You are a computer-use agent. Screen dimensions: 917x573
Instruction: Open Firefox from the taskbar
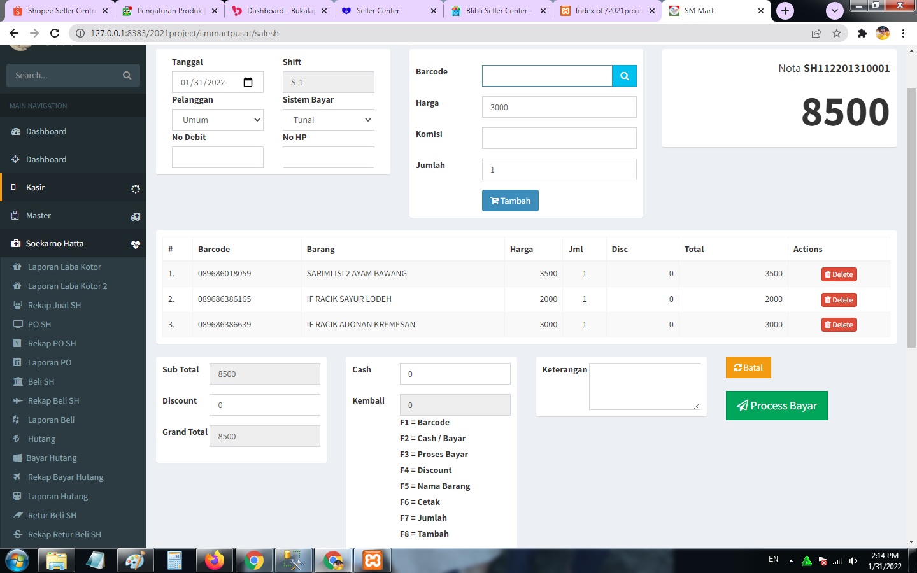point(215,560)
